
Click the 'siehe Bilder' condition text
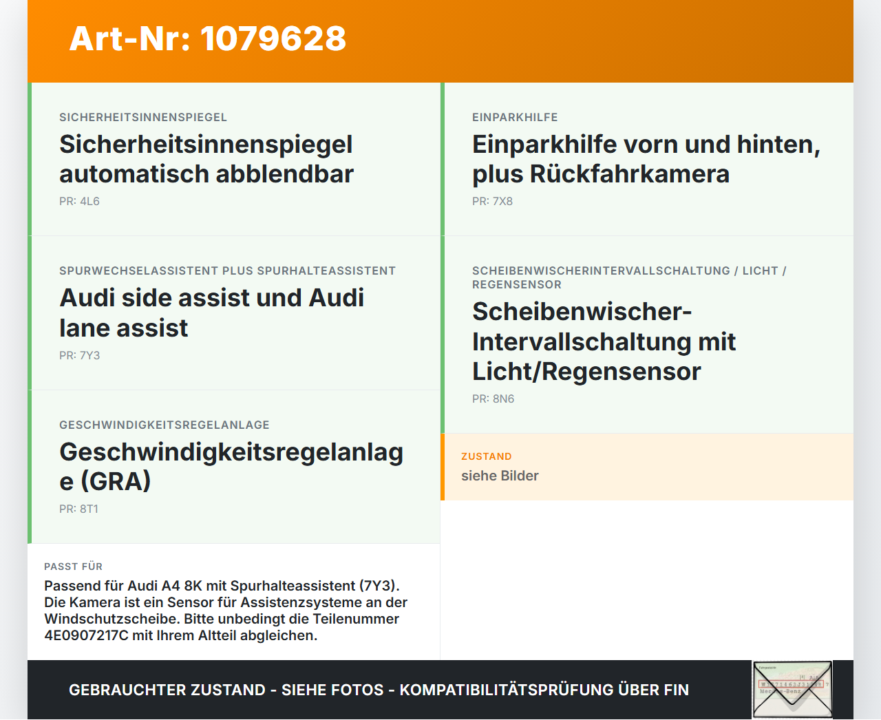500,476
